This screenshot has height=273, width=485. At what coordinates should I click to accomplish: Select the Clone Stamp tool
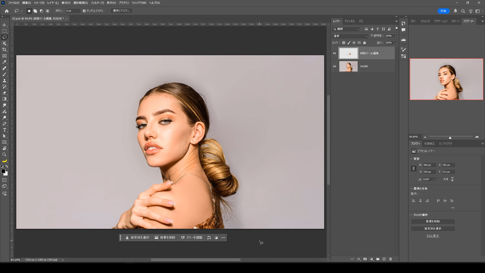coord(4,81)
